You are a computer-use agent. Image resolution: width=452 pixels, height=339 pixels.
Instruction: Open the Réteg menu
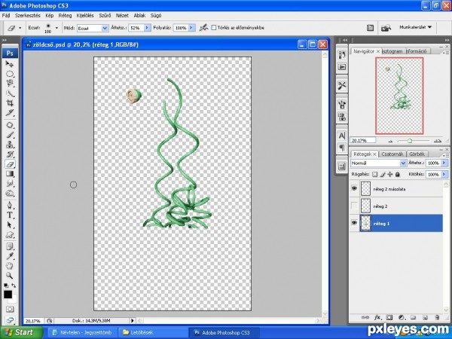click(65, 15)
